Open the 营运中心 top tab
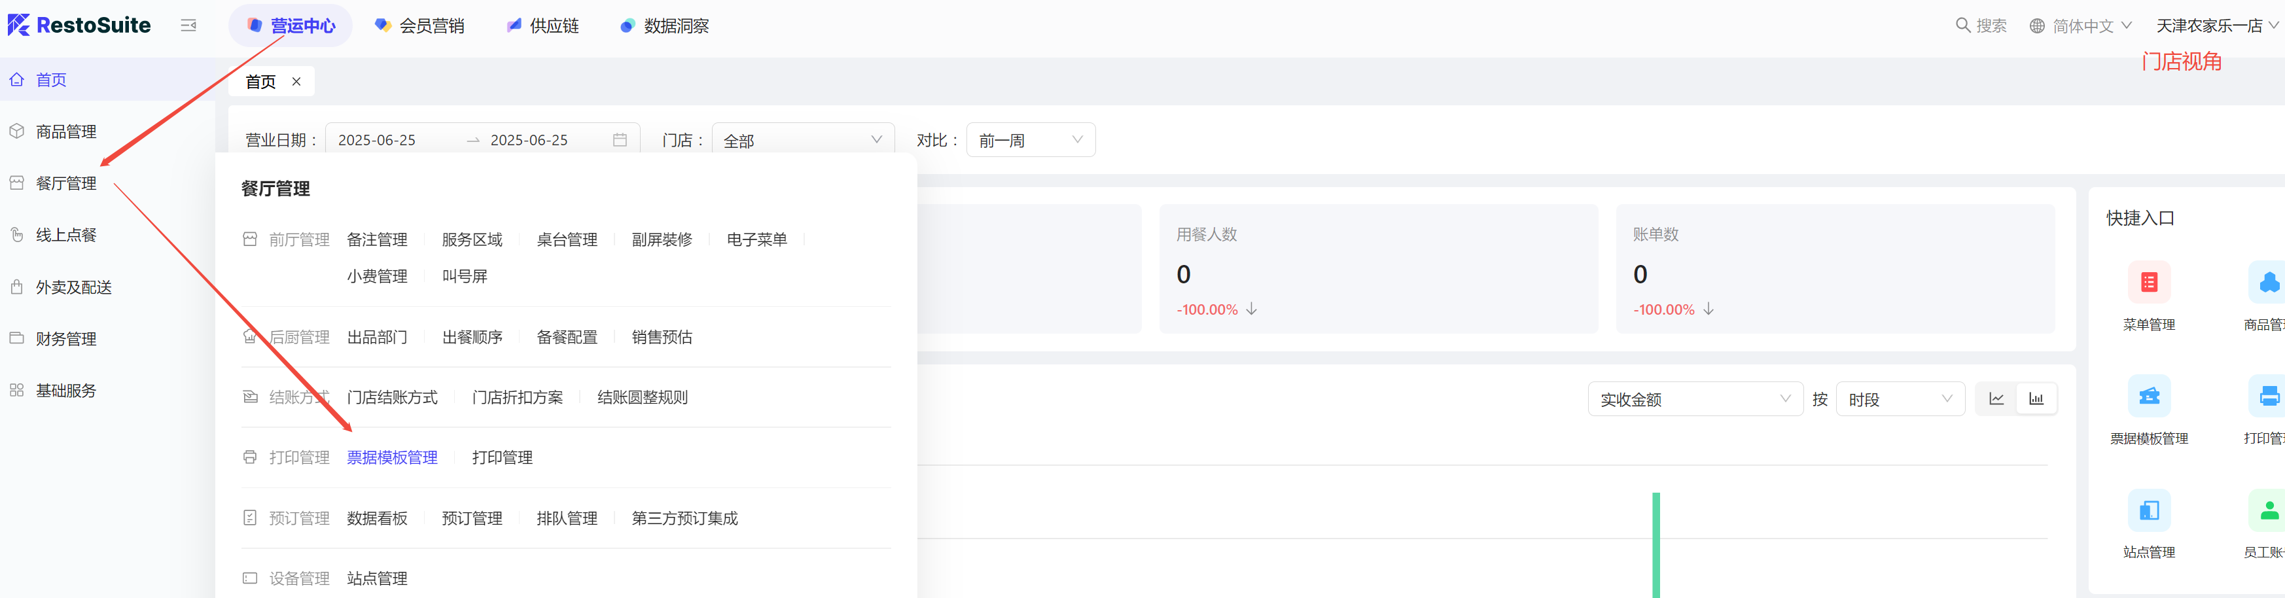Image resolution: width=2285 pixels, height=598 pixels. point(290,26)
